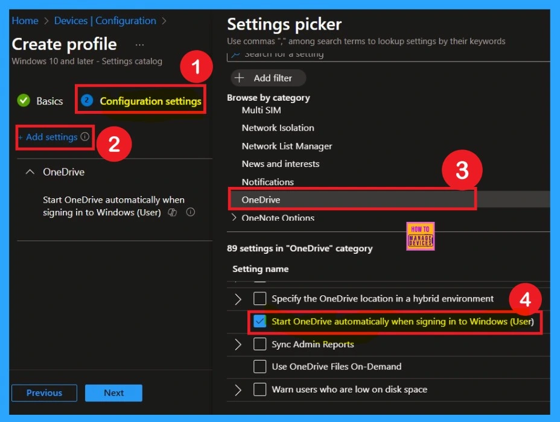Uncheck Start OneDrive automatically when signing in
This screenshot has height=422, width=560.
point(259,322)
